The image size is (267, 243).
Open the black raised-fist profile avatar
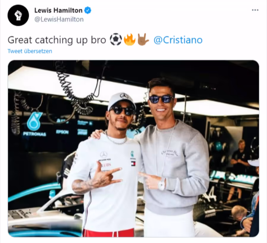pyautogui.click(x=18, y=15)
